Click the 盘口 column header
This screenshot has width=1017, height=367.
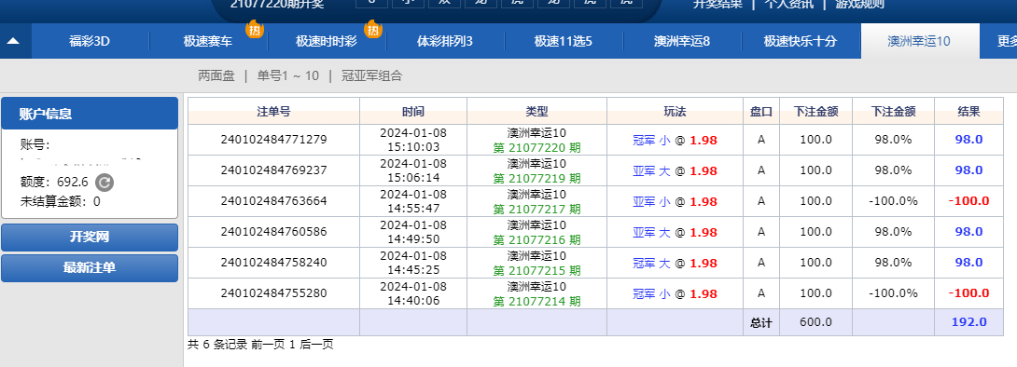pyautogui.click(x=761, y=112)
